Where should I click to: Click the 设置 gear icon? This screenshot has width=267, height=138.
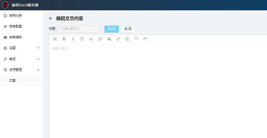(5, 48)
